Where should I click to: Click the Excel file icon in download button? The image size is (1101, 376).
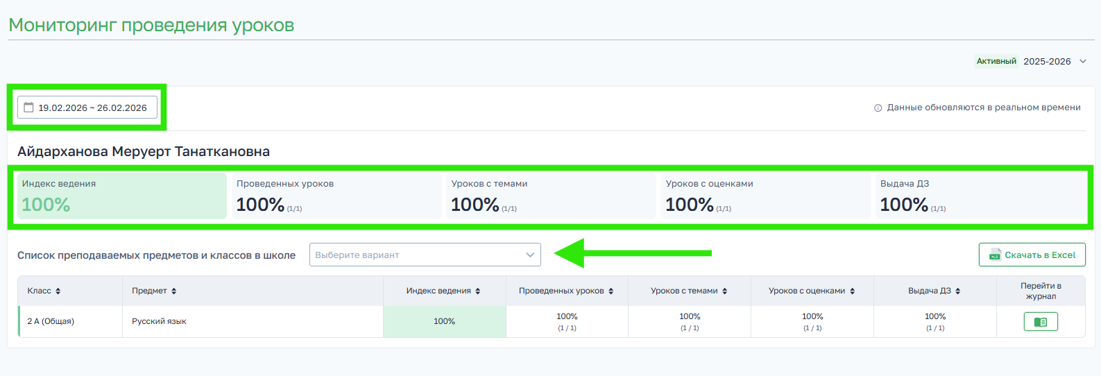(995, 255)
